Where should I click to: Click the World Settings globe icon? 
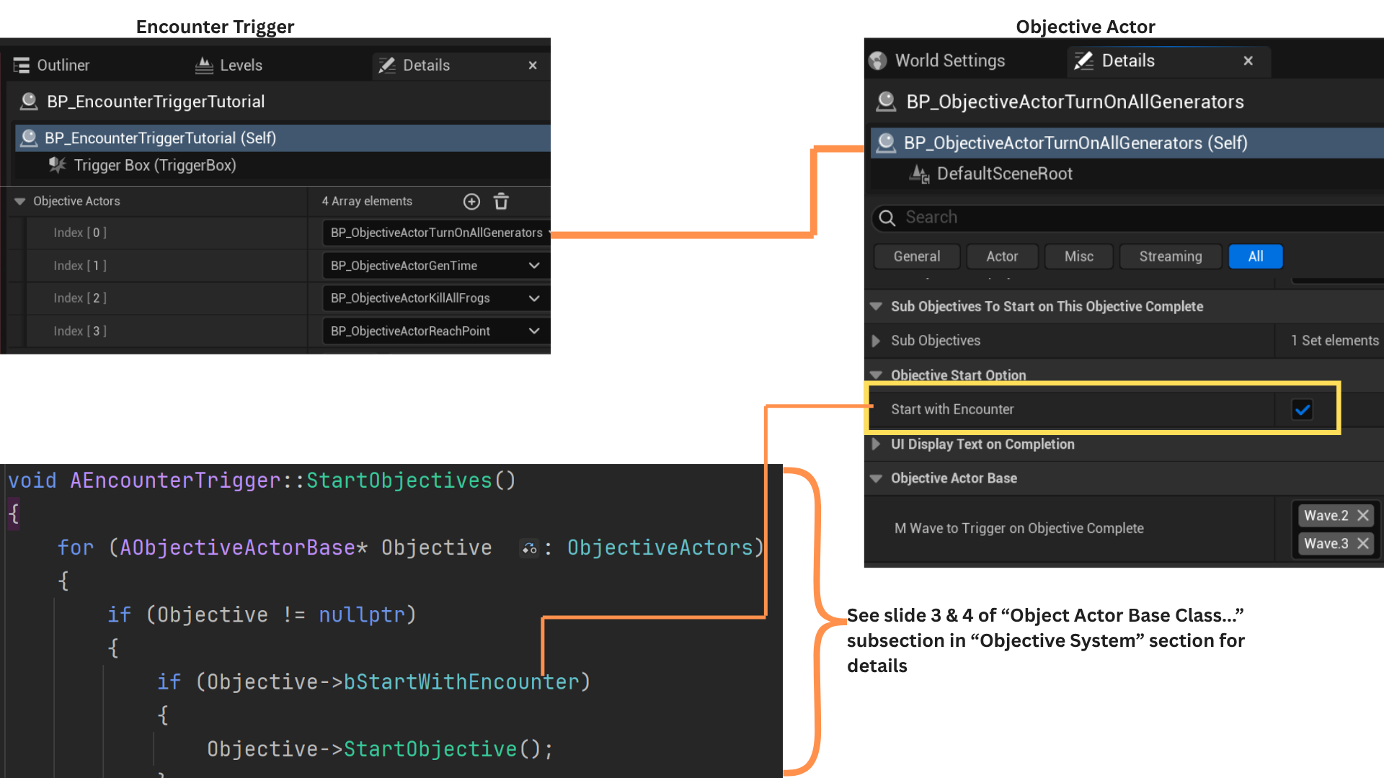(x=878, y=61)
